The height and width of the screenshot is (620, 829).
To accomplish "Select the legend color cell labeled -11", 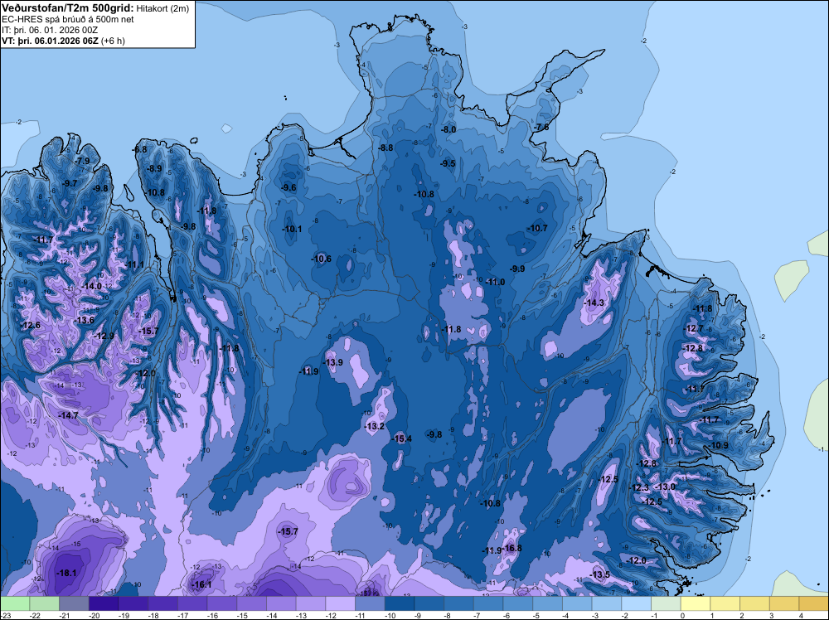I will click(x=370, y=603).
